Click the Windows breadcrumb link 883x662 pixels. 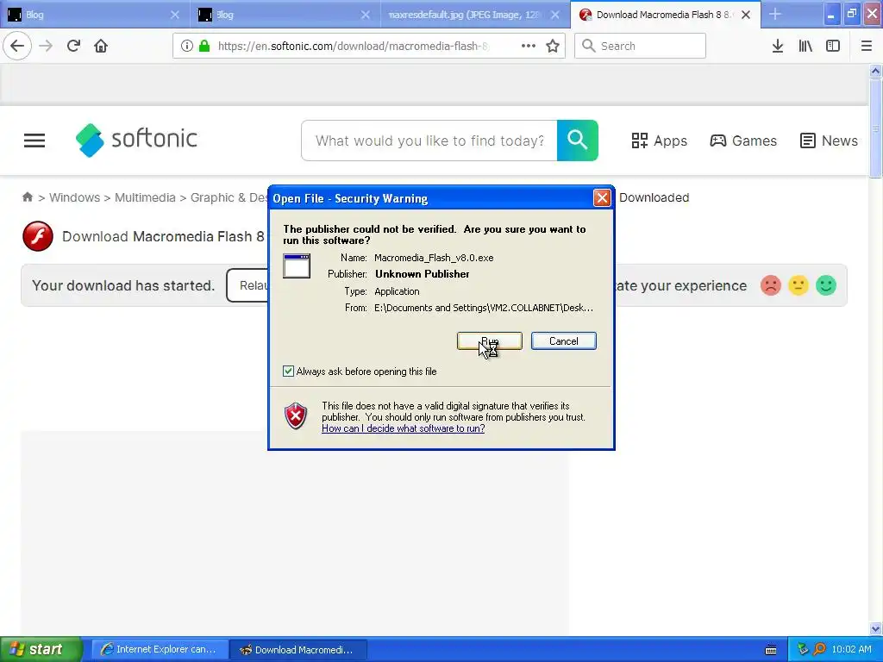(74, 197)
